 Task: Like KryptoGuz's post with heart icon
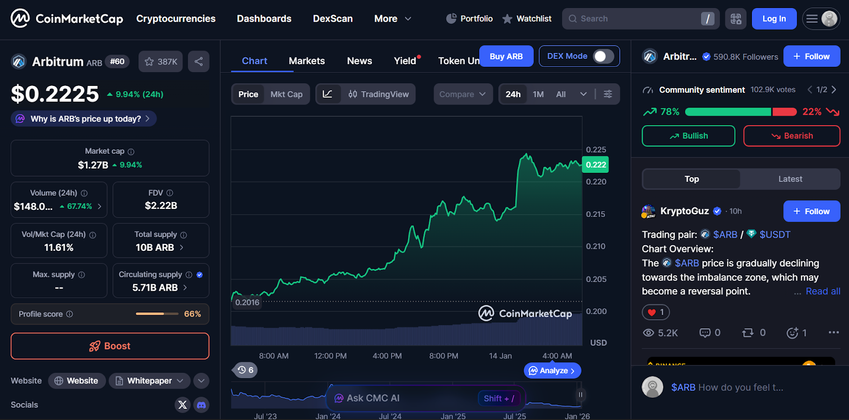(x=655, y=312)
